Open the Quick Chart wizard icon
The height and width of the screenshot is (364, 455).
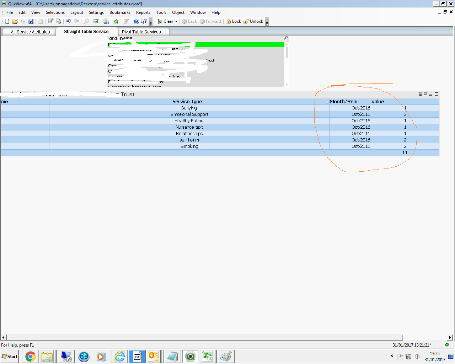(106, 21)
